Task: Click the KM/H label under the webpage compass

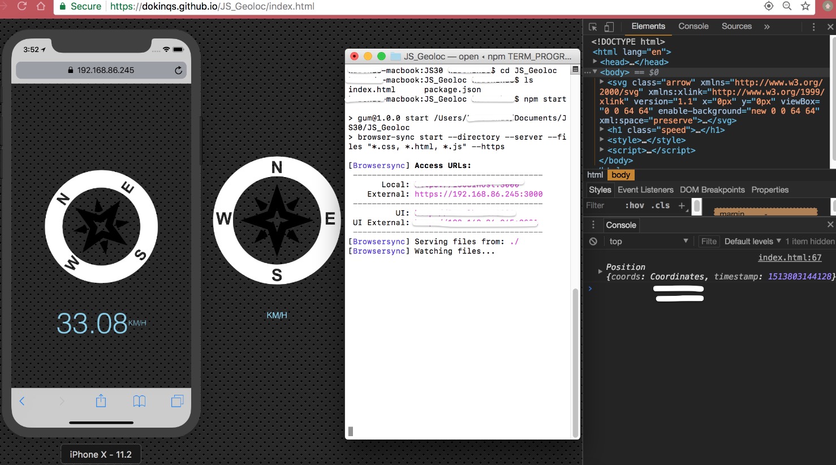Action: click(x=277, y=315)
